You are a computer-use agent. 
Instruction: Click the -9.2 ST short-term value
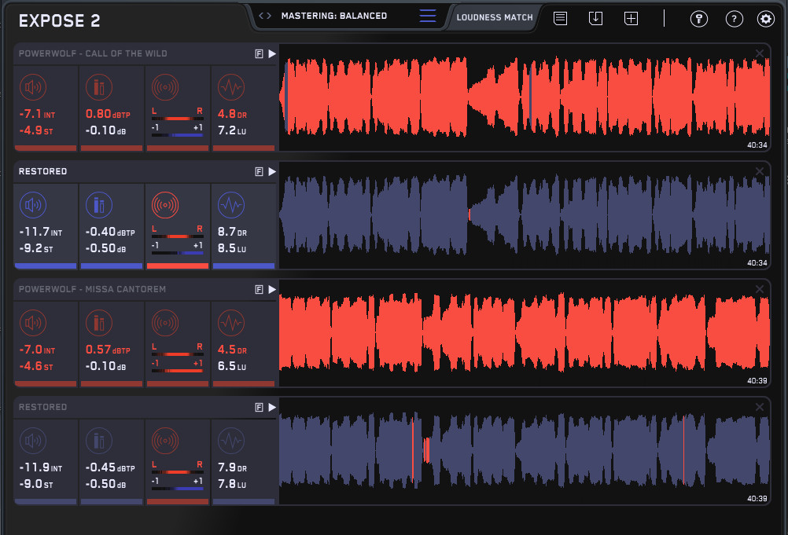point(35,249)
